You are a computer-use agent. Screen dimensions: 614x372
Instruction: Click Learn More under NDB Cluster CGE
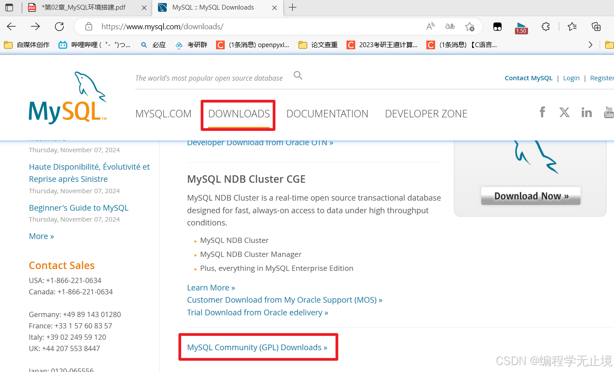(211, 287)
